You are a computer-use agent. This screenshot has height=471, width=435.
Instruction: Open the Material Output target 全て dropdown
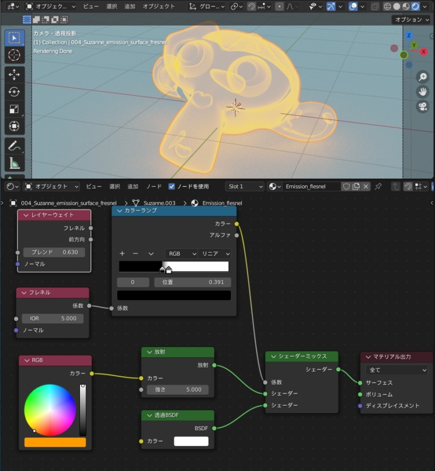(x=396, y=370)
